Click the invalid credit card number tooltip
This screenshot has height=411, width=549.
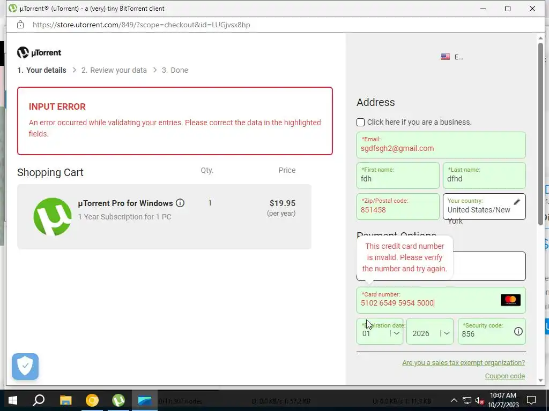point(405,257)
